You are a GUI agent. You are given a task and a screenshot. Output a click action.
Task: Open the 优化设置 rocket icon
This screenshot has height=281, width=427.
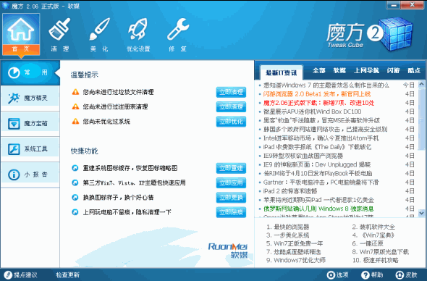(138, 29)
